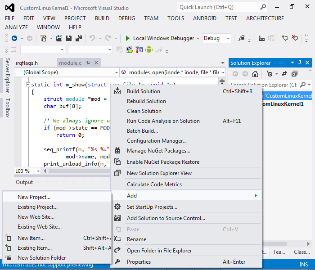315x270 pixels.
Task: Click Solution Explorer Home icon
Action: (255, 74)
